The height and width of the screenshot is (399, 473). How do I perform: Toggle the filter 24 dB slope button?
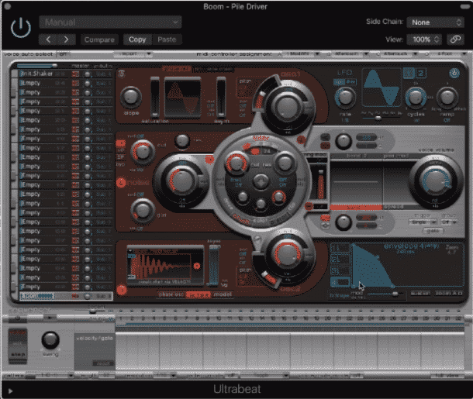pos(267,151)
